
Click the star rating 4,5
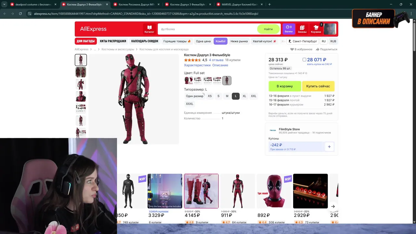193,60
